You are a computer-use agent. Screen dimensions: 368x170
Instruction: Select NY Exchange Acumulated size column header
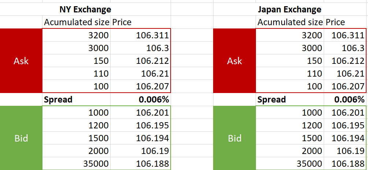click(x=77, y=22)
